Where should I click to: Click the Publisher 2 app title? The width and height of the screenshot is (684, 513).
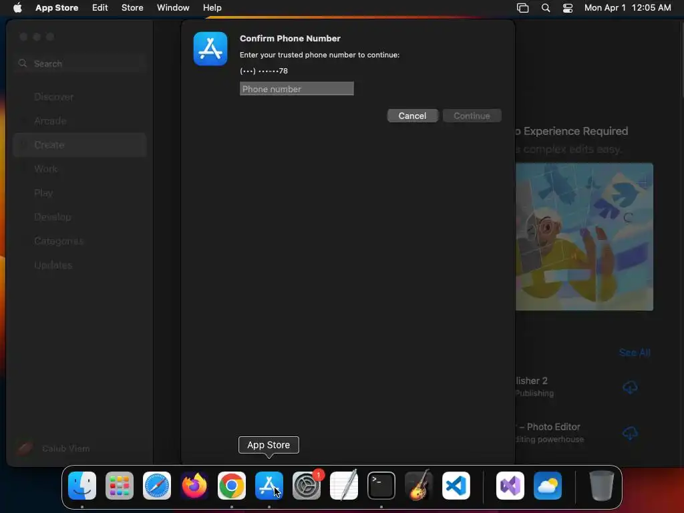[531, 381]
